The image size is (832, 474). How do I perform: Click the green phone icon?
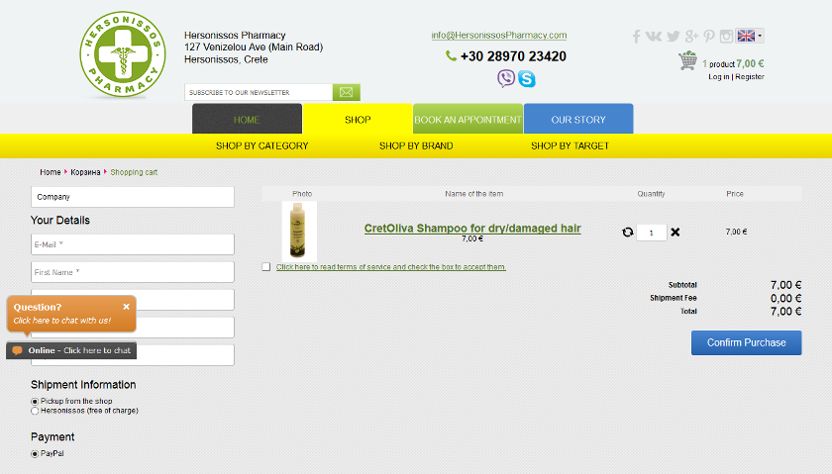point(451,55)
